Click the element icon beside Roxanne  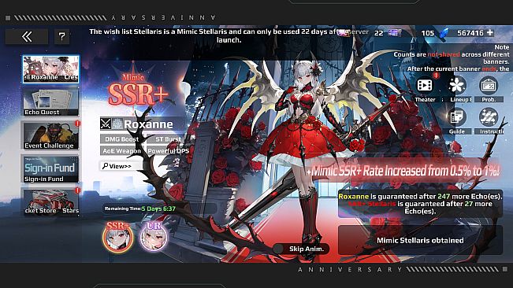pos(117,124)
